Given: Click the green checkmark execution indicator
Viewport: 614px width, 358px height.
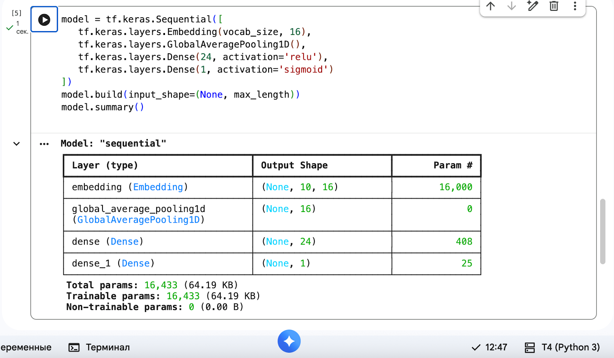Looking at the screenshot, I should (10, 28).
